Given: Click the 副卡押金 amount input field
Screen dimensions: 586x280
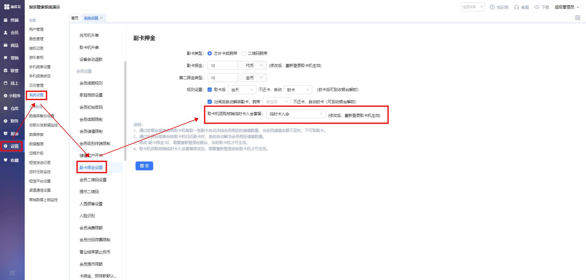Looking at the screenshot, I should (222, 66).
